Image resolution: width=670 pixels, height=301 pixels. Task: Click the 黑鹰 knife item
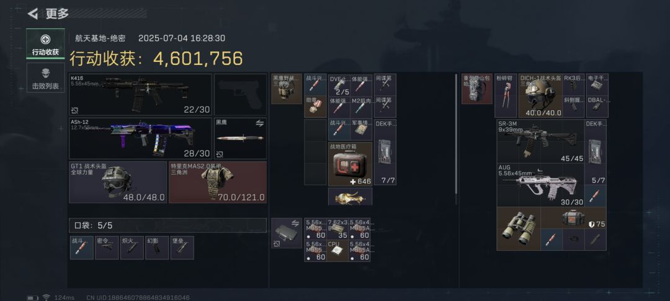pyautogui.click(x=240, y=139)
